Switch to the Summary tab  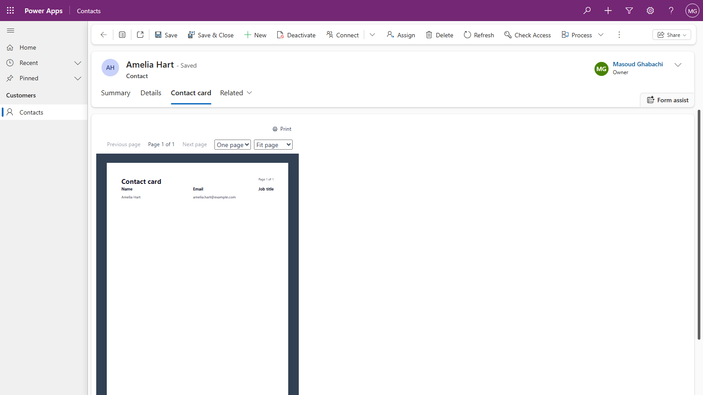[x=116, y=93]
